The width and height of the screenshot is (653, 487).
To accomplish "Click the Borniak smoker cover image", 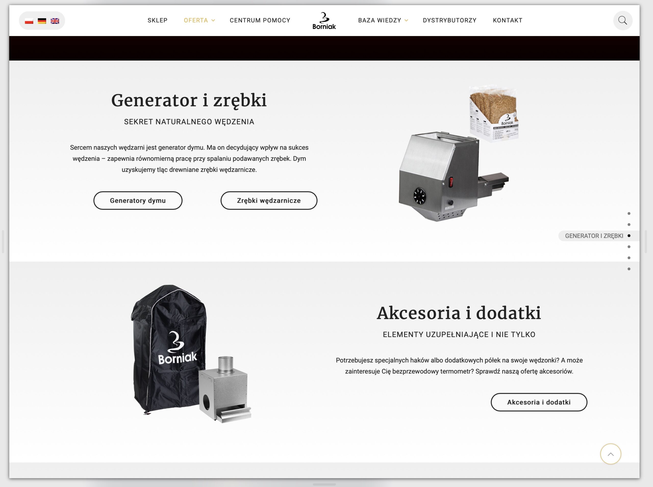I will pos(169,349).
